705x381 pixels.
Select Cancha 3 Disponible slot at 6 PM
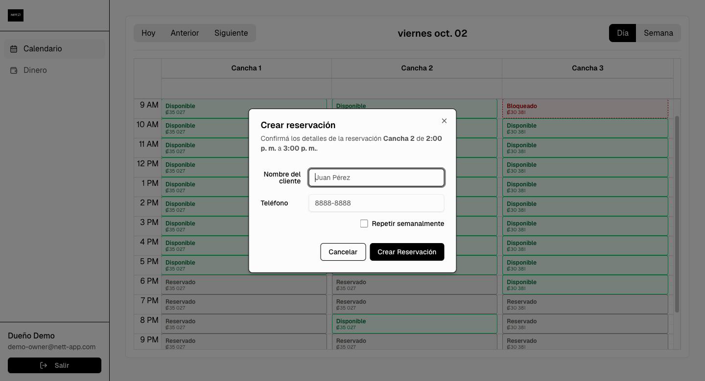(585, 285)
